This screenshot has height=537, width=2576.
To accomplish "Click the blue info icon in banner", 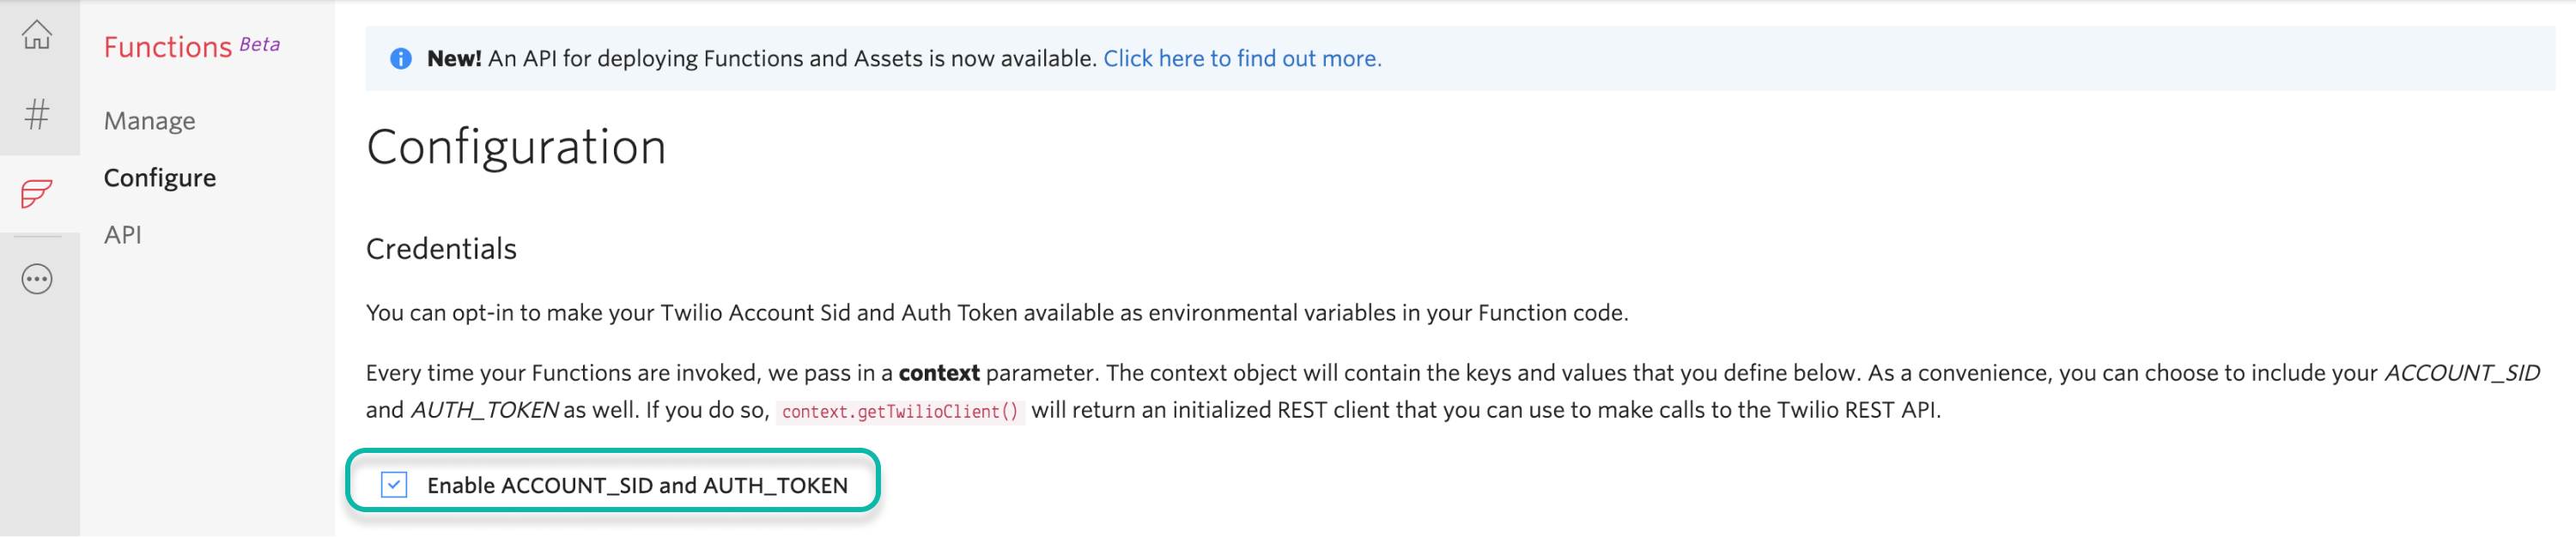I will coord(401,59).
